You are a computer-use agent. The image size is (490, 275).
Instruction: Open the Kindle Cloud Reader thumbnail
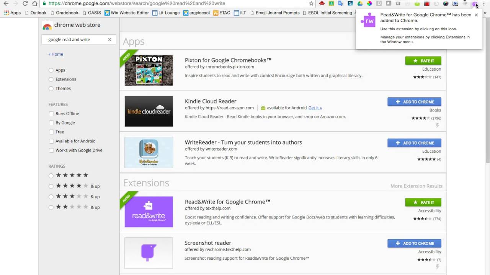149,111
